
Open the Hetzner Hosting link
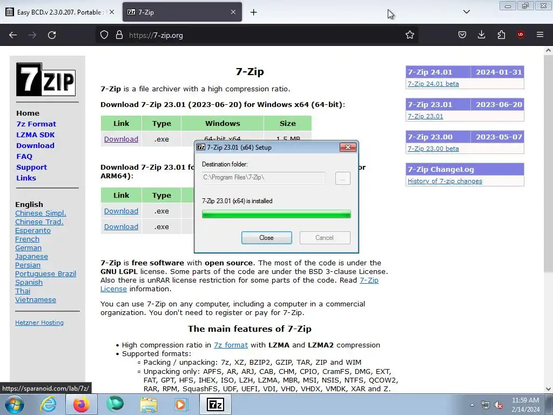39,323
